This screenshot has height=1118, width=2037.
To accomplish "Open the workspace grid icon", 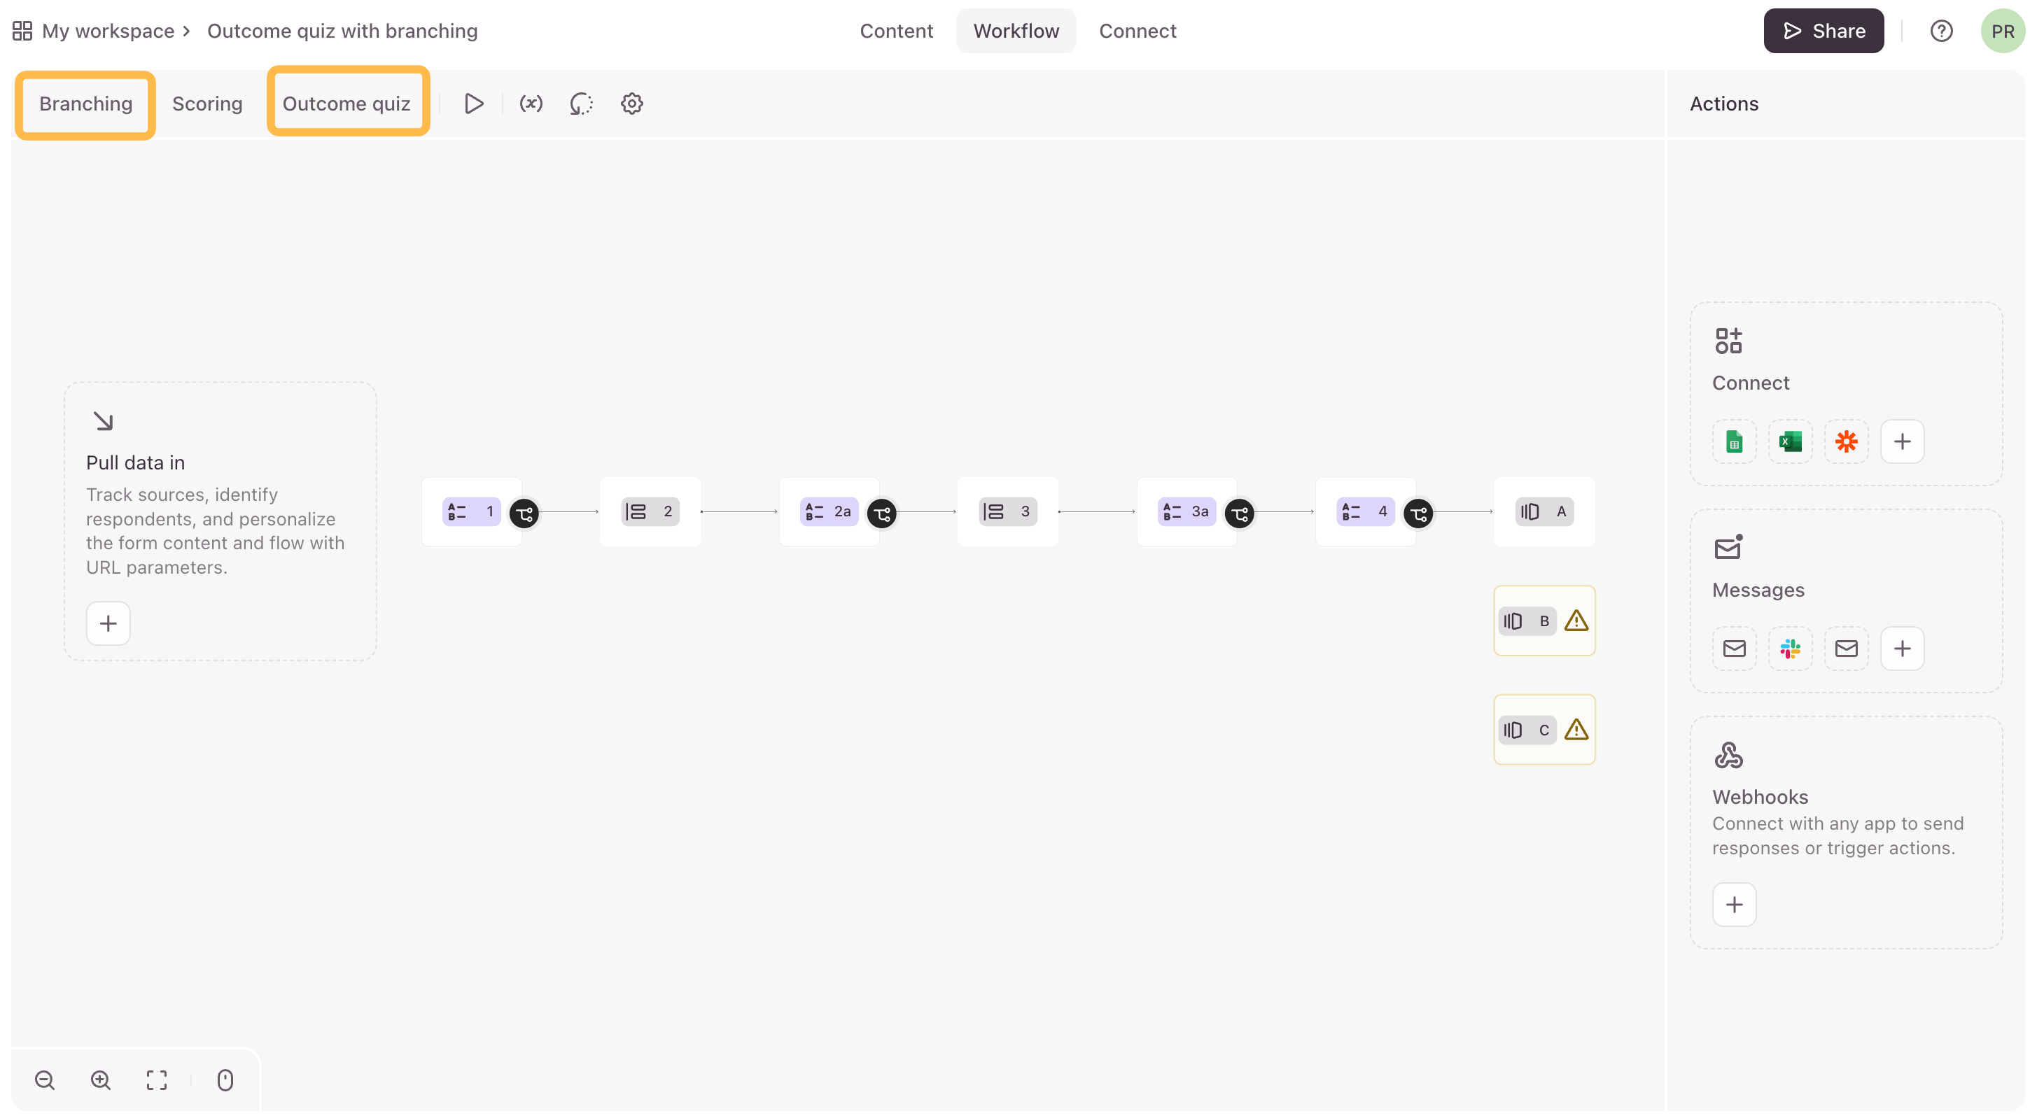I will (x=22, y=31).
